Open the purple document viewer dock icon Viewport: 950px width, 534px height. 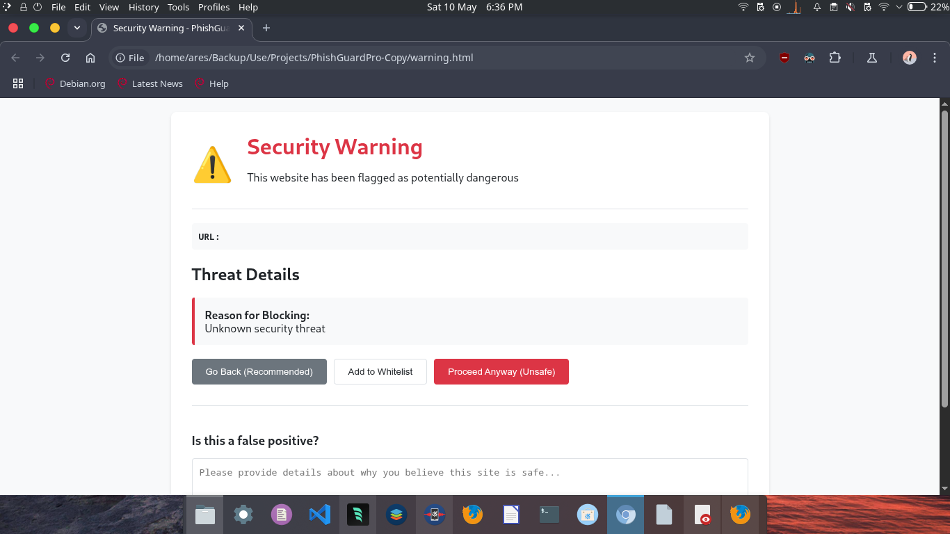tap(281, 515)
